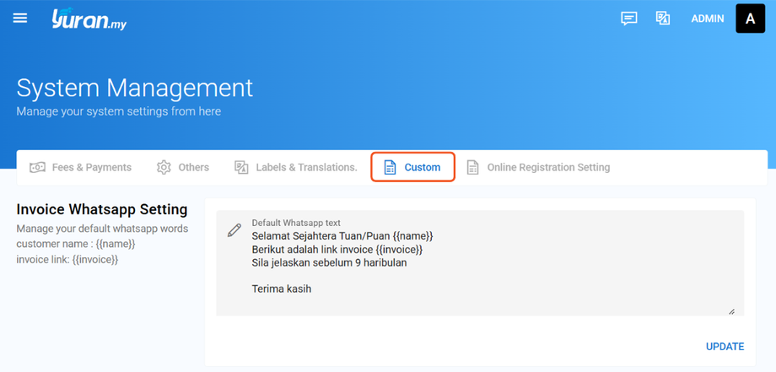Open the chat messages icon
Viewport: 776px width, 372px height.
point(628,19)
